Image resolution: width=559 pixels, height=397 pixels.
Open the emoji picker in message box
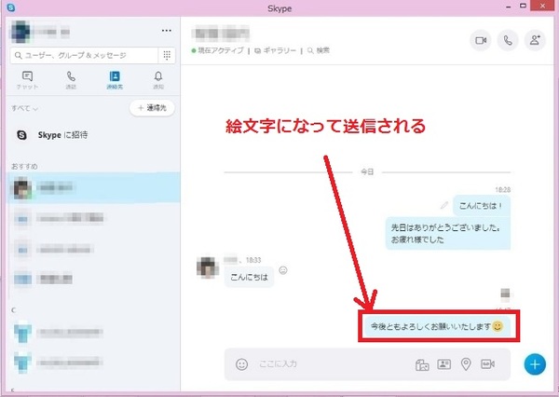click(x=241, y=364)
